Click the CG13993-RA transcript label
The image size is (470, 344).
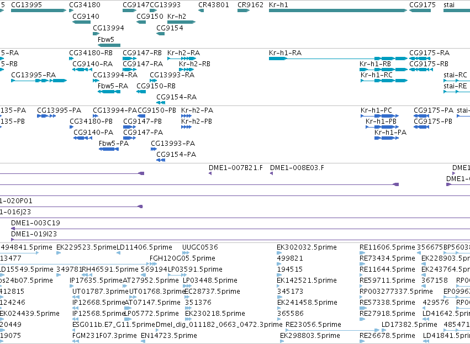coord(172,75)
